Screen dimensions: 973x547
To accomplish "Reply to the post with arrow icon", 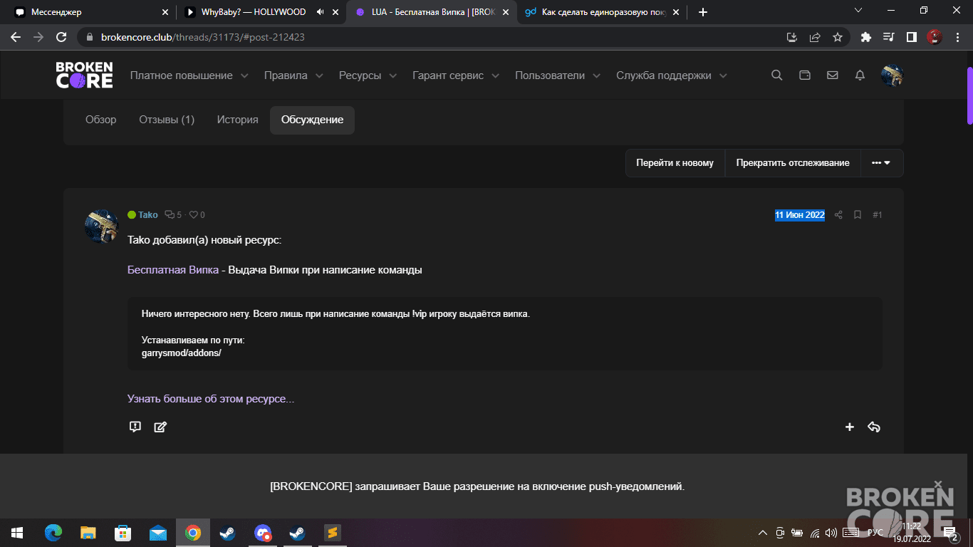I will [874, 427].
